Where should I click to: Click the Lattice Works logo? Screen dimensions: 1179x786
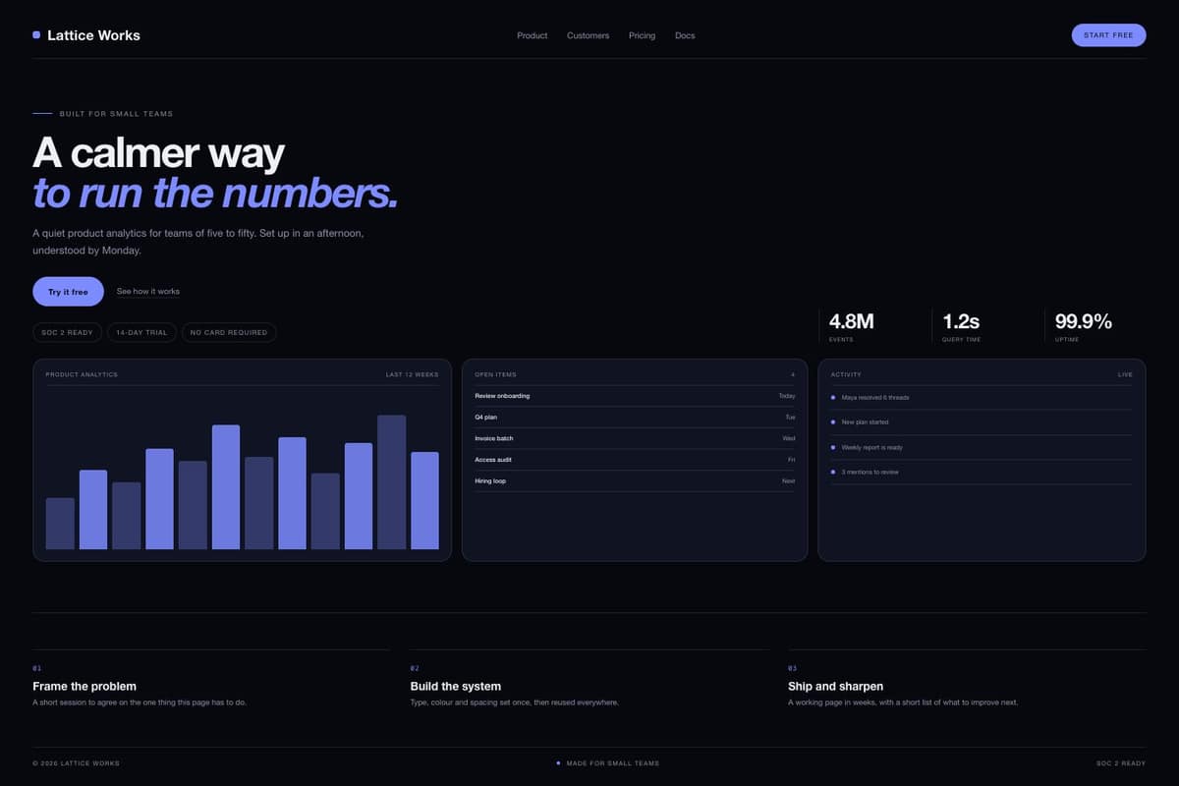86,35
